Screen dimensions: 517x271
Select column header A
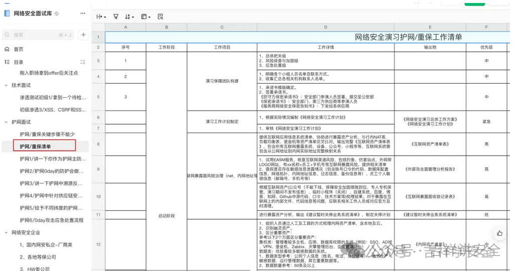[x=125, y=27]
